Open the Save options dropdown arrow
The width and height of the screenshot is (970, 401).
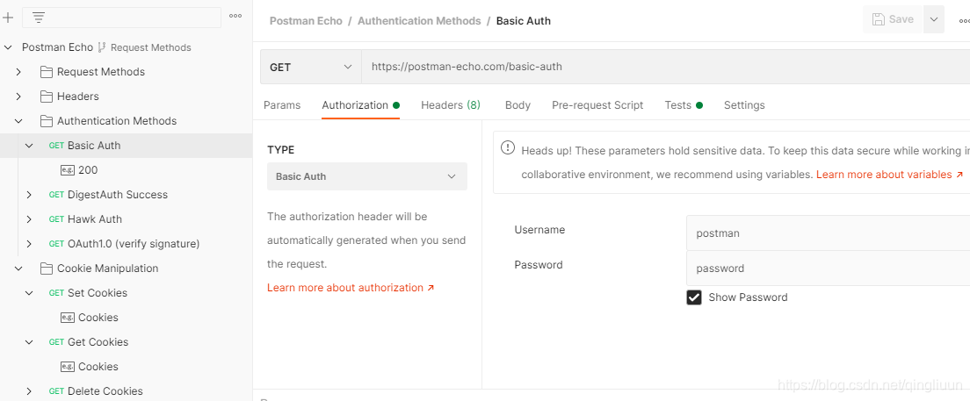coord(933,19)
